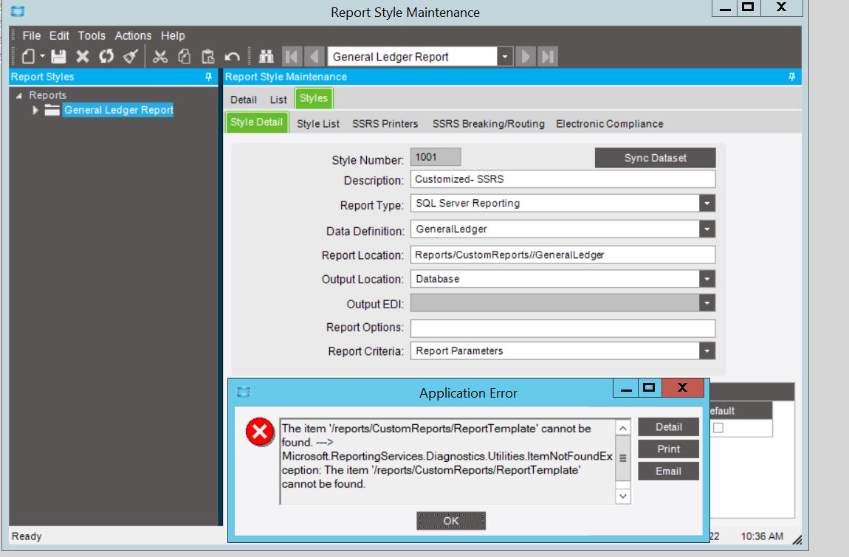Go to the first record in the toolbar
Screen dimensions: 849x557
point(291,56)
